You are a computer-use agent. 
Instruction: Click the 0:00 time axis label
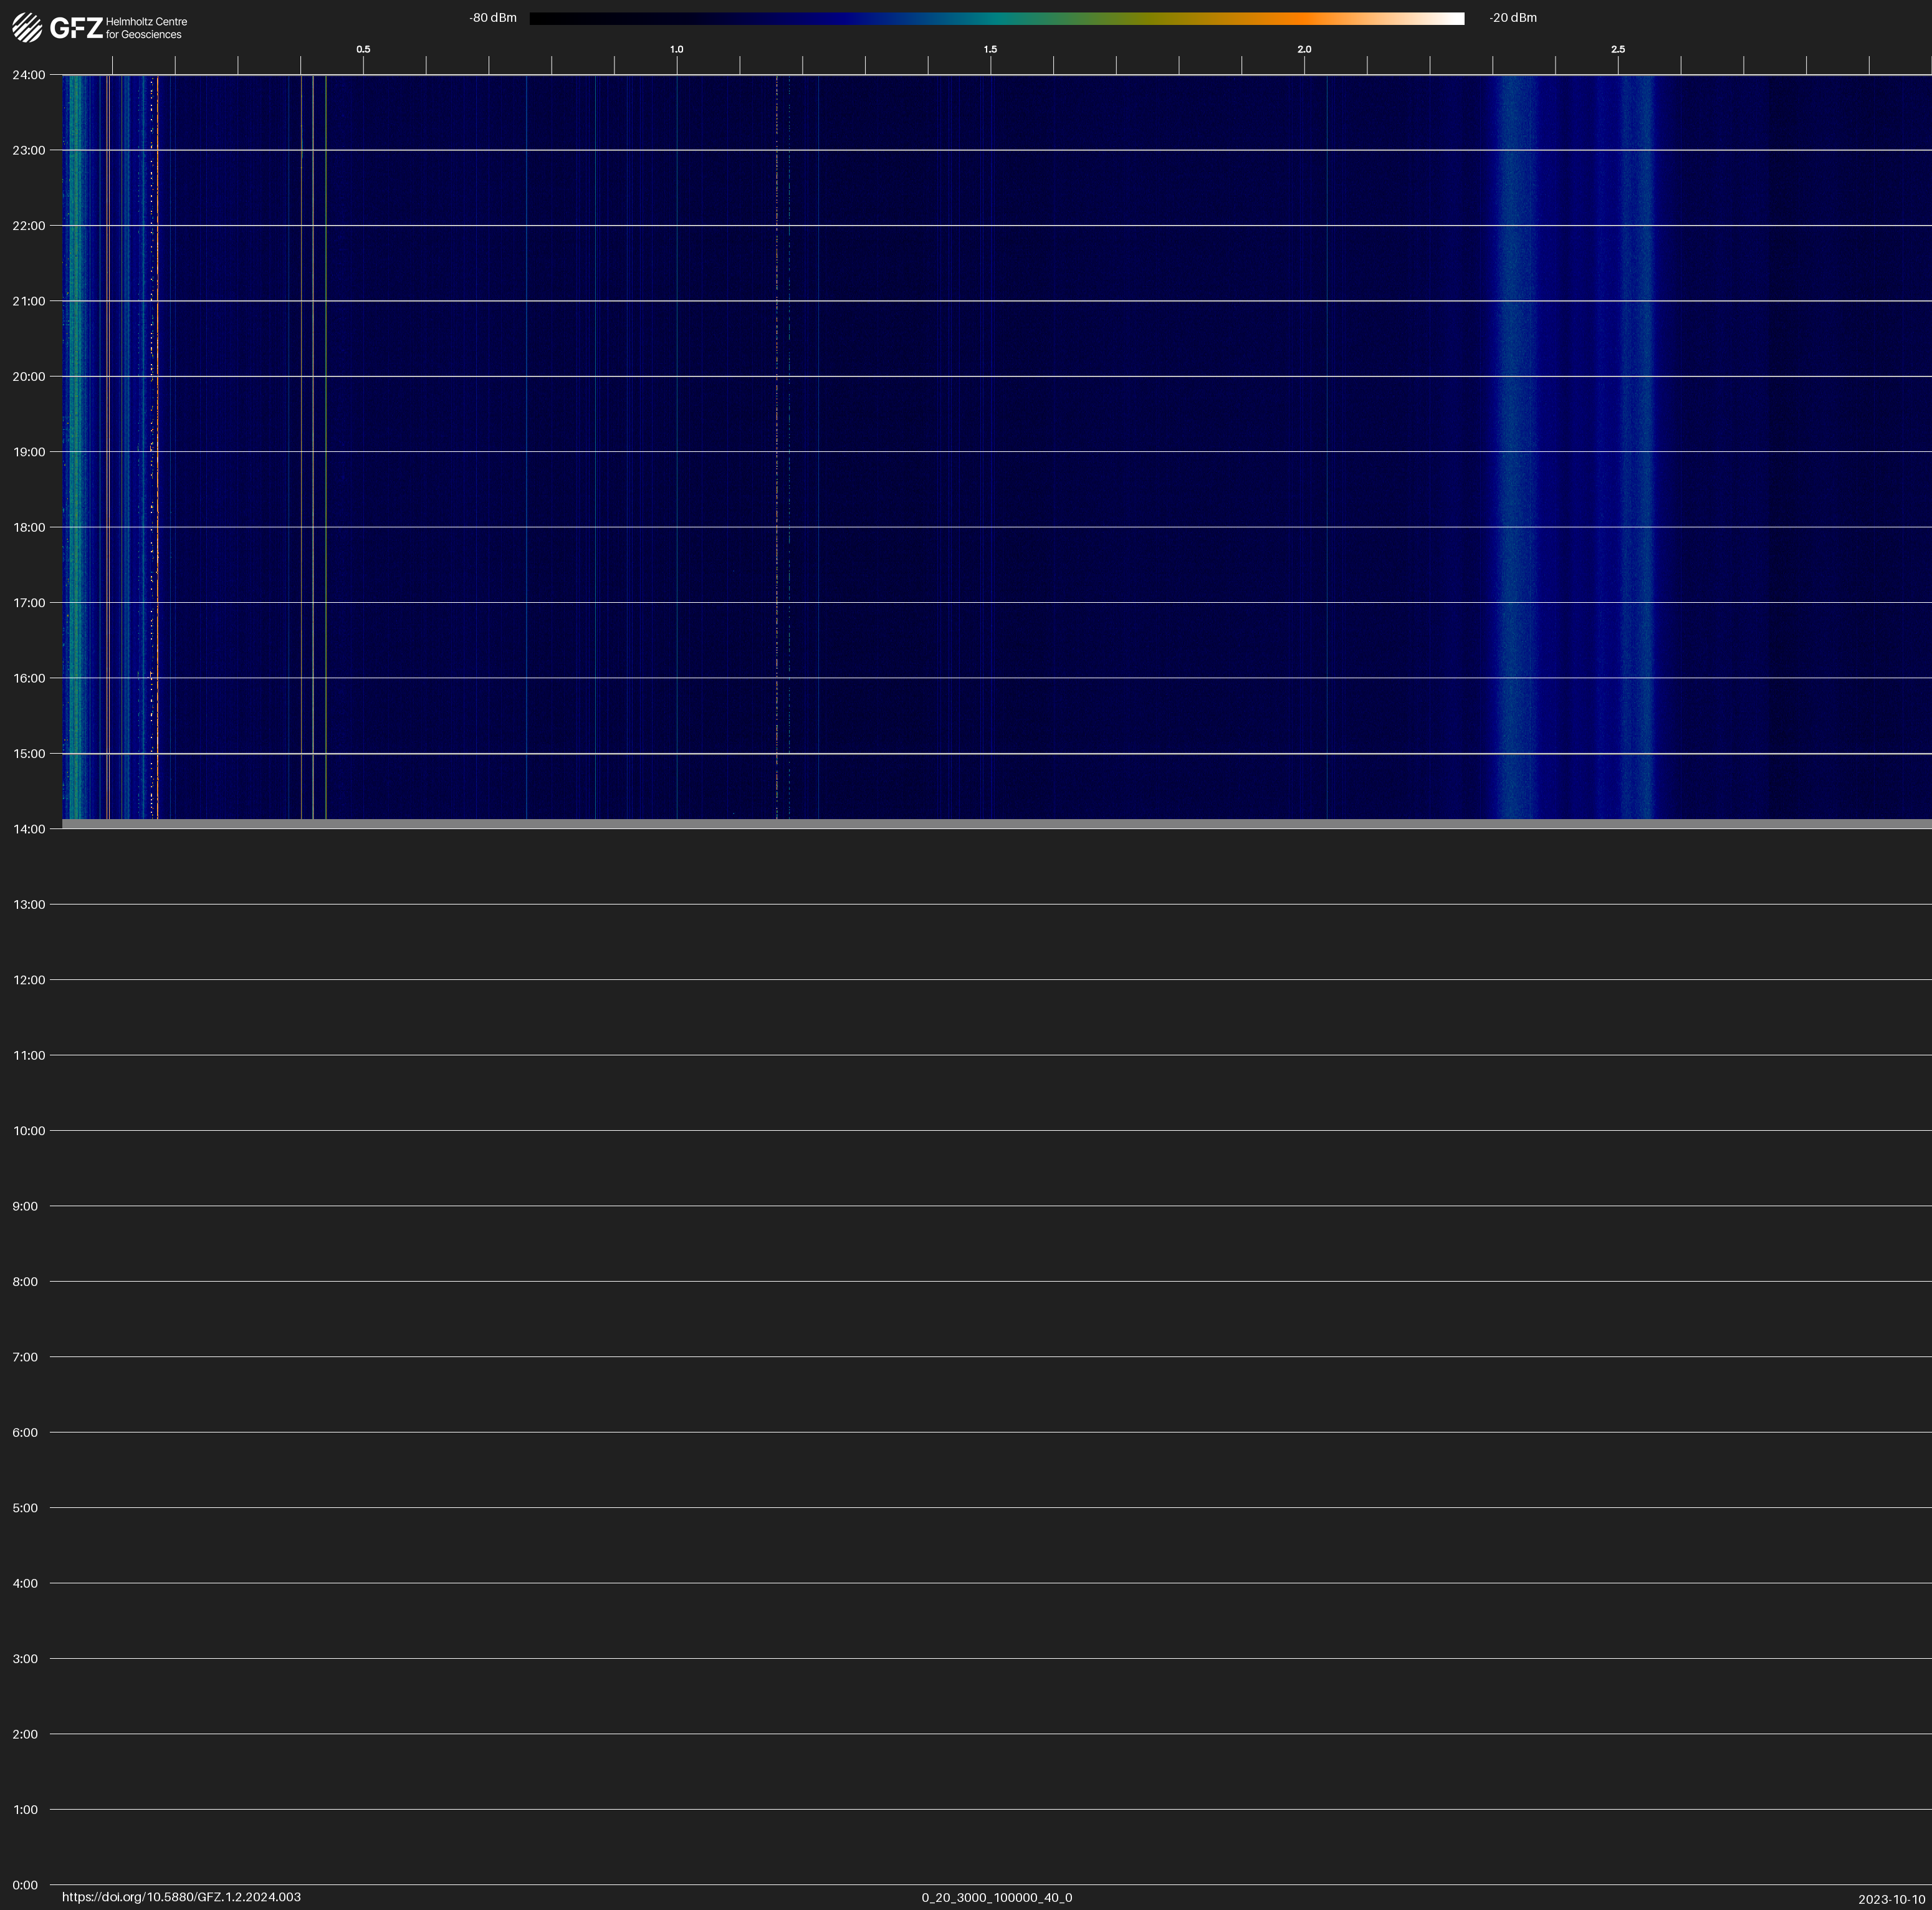point(25,1885)
